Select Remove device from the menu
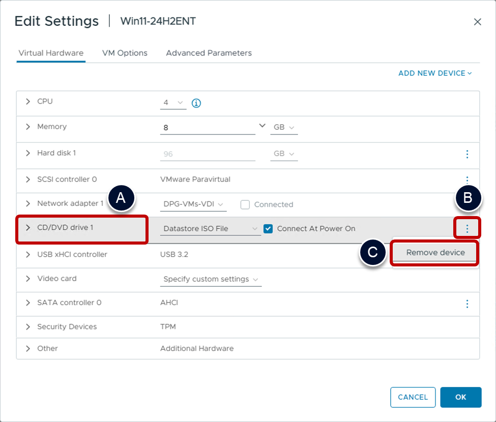 click(435, 253)
